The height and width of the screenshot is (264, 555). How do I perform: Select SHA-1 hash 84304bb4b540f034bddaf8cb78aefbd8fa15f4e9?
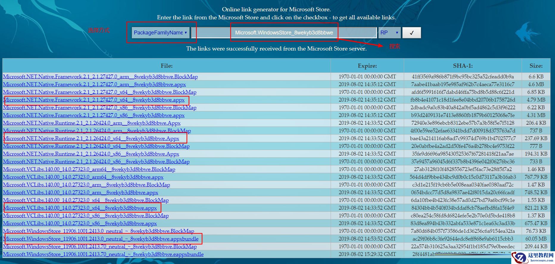pyautogui.click(x=463, y=208)
